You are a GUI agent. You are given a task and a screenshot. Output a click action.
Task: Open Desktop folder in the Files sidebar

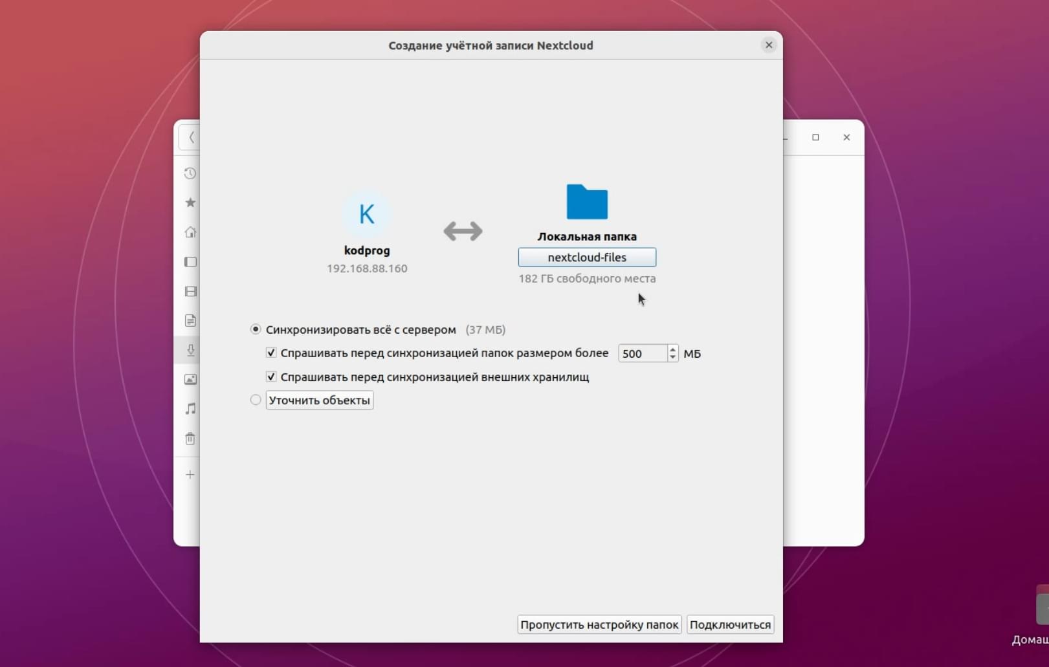(190, 262)
